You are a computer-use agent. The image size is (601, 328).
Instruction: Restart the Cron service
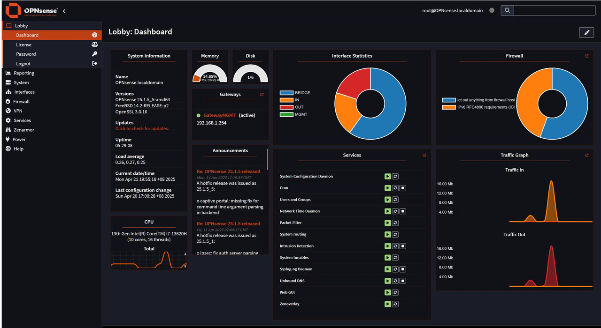tap(395, 188)
